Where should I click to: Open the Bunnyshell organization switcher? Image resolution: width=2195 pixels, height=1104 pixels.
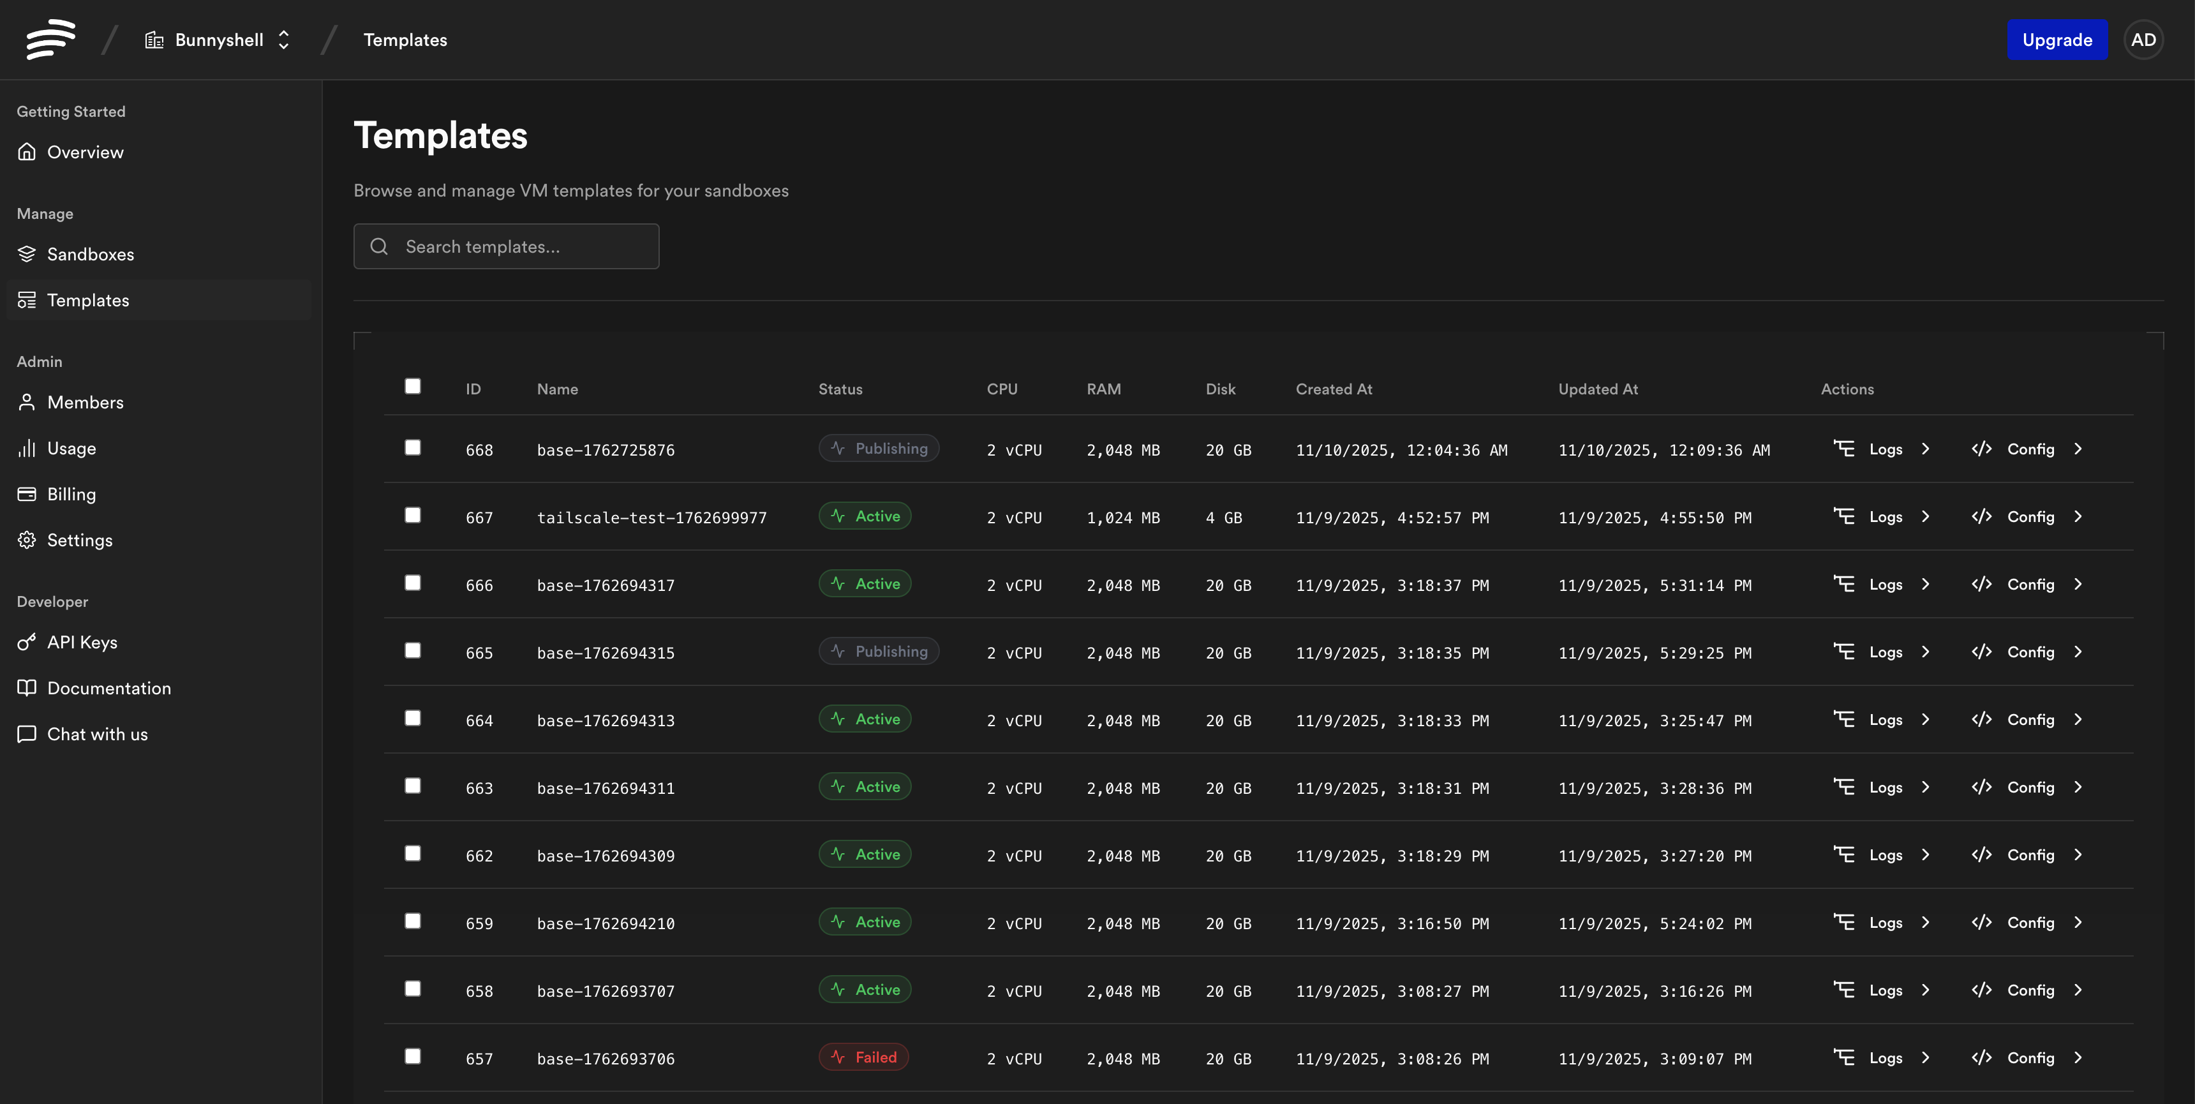pyautogui.click(x=219, y=40)
